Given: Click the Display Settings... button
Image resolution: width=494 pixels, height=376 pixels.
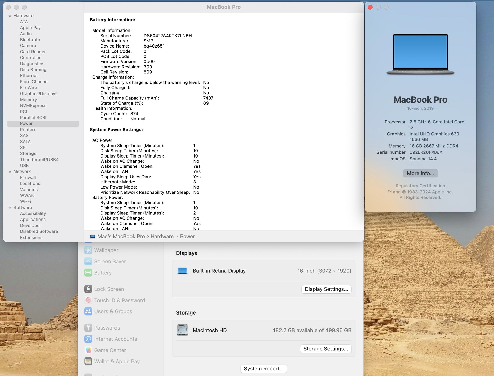Looking at the screenshot, I should pos(326,289).
